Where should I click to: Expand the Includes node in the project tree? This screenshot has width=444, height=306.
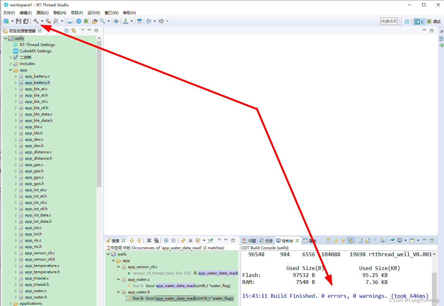pos(10,64)
